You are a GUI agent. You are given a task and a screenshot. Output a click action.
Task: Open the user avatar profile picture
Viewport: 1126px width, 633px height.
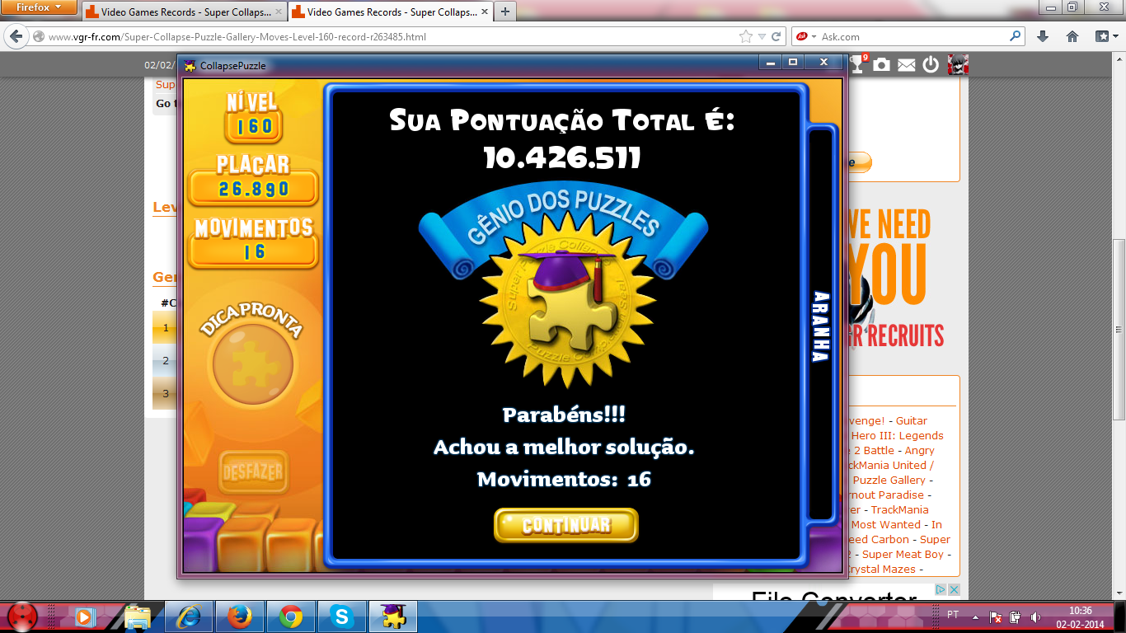click(x=957, y=64)
